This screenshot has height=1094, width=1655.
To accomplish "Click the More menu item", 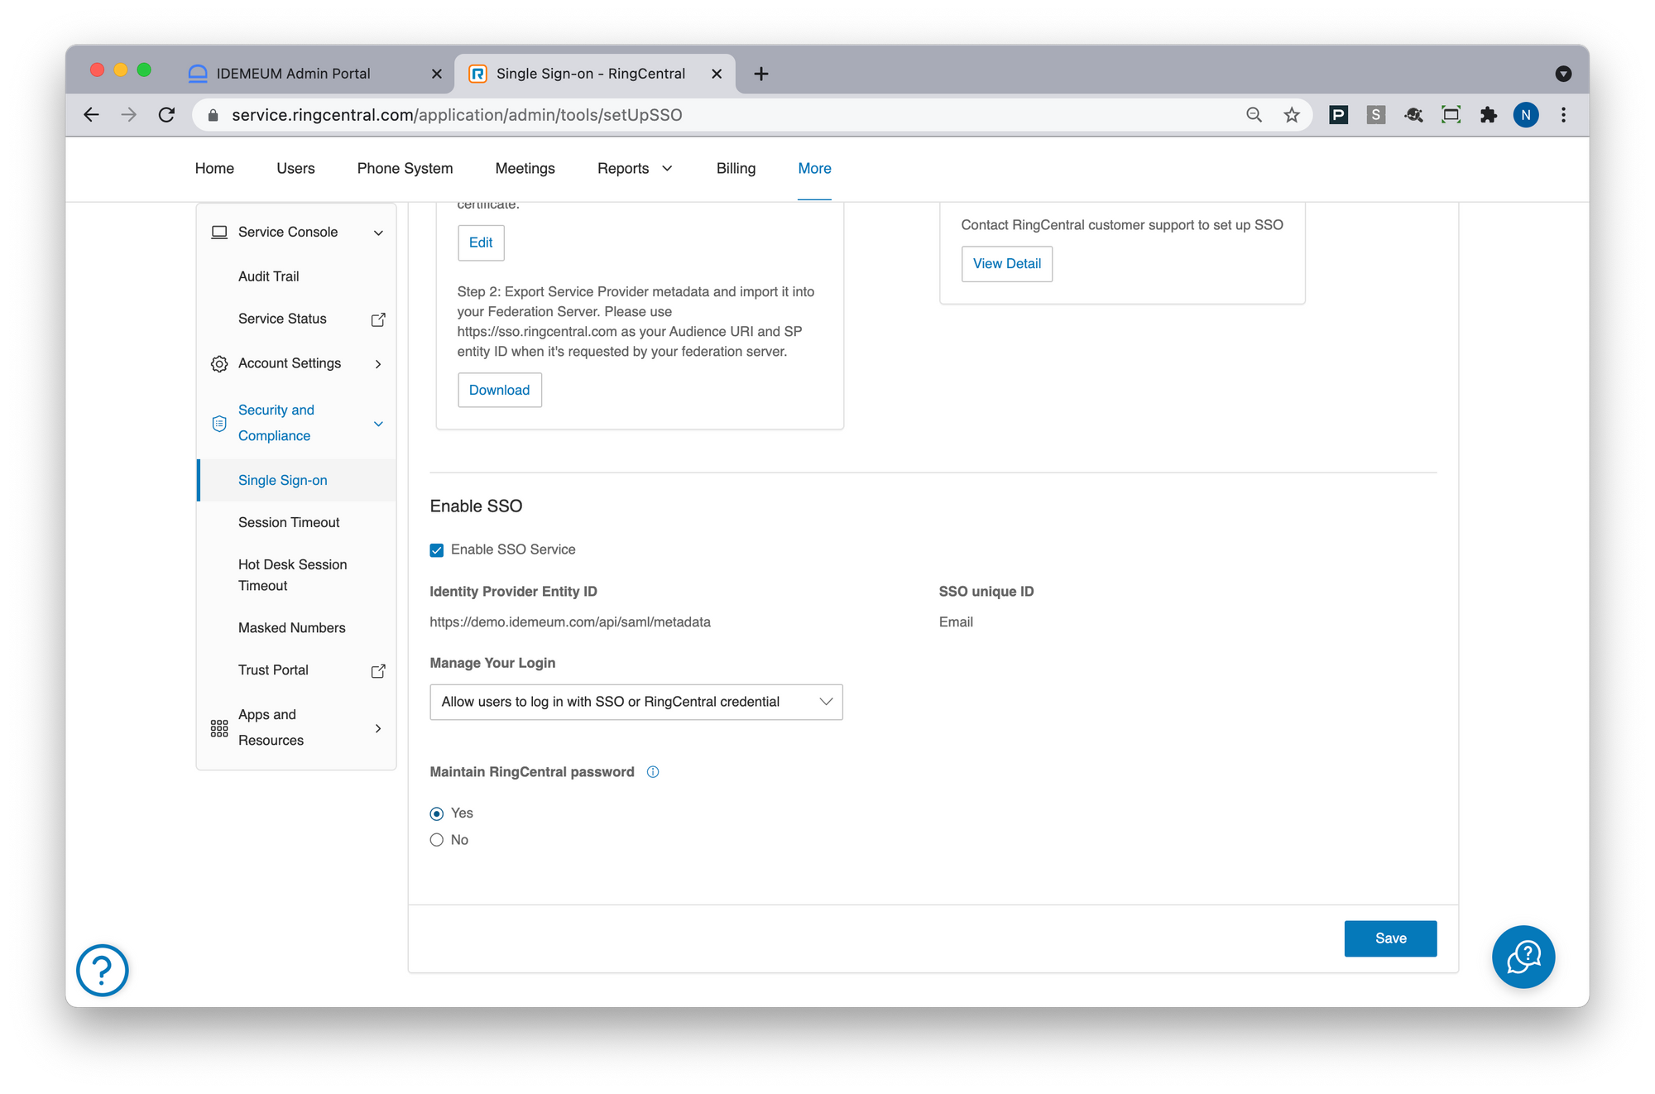I will click(814, 169).
